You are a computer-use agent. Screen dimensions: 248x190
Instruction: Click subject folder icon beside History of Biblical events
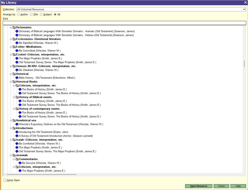(17, 97)
